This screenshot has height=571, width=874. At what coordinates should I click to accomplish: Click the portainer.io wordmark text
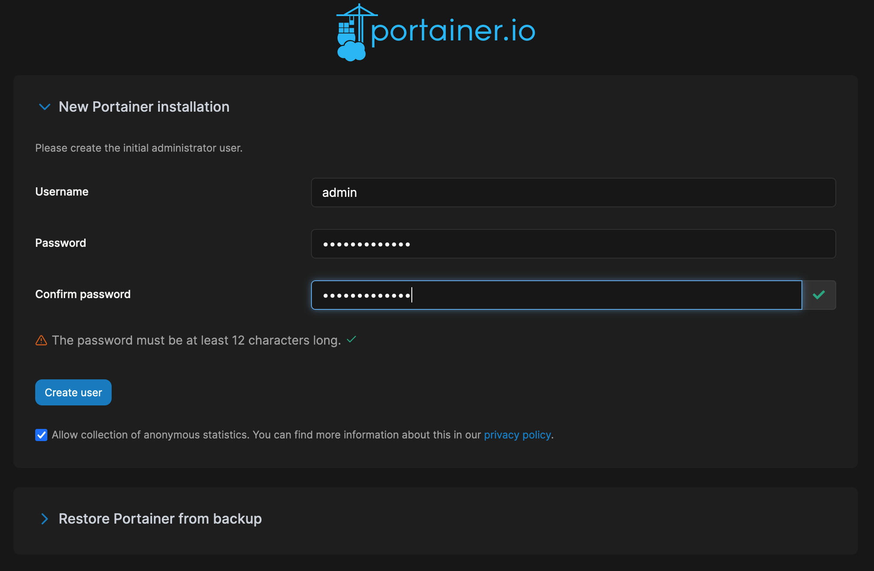(453, 31)
